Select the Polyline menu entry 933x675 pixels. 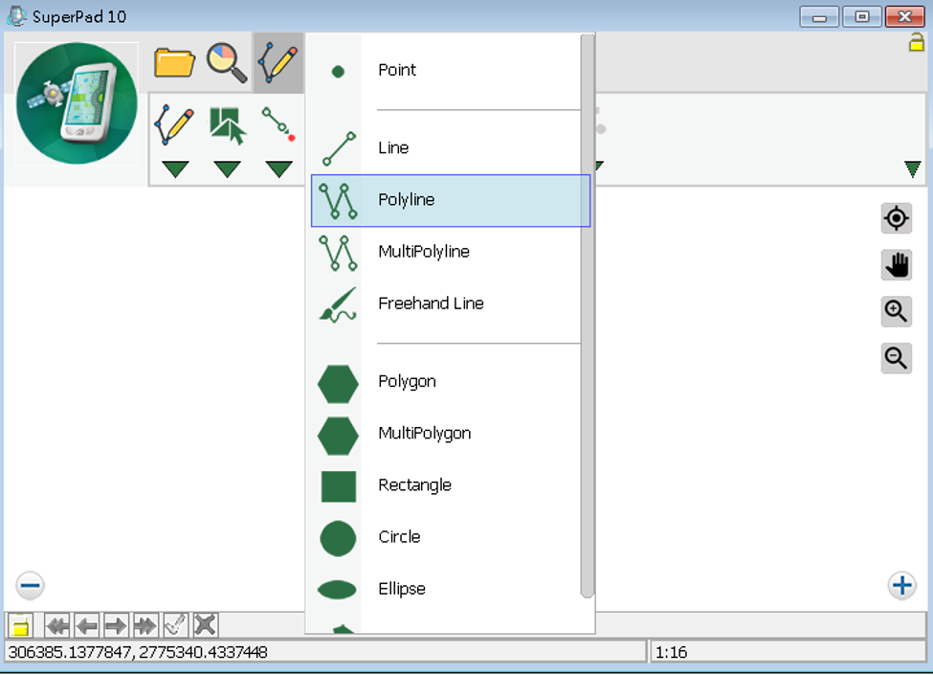(x=451, y=201)
